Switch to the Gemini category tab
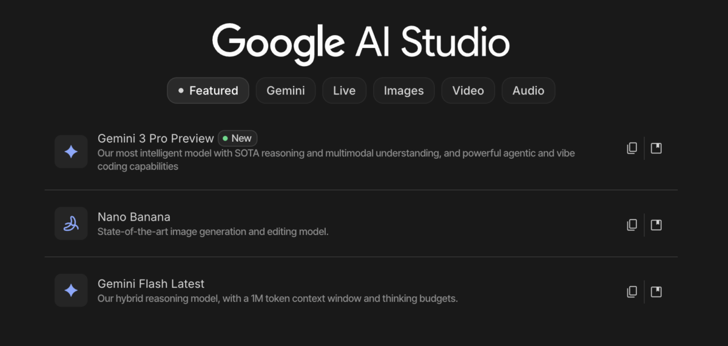The width and height of the screenshot is (728, 346). pyautogui.click(x=286, y=90)
